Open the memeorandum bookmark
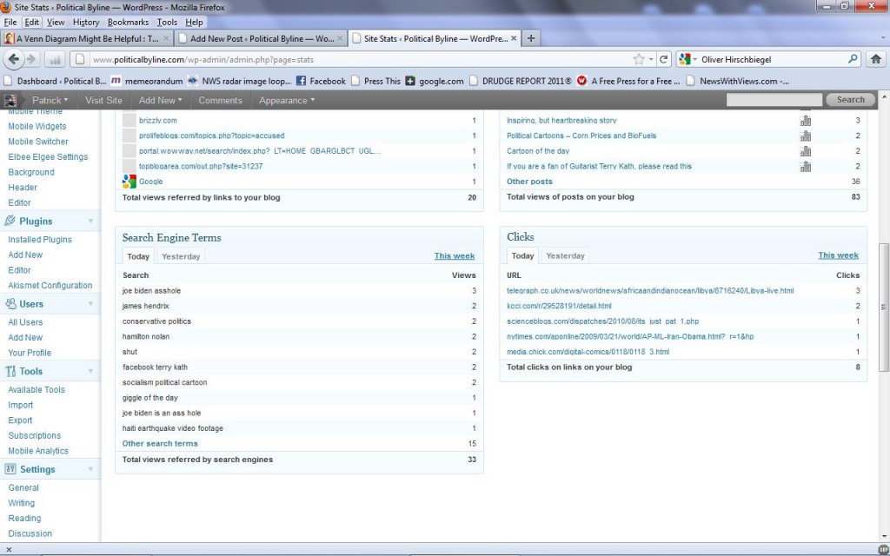The width and height of the screenshot is (890, 556). click(146, 81)
